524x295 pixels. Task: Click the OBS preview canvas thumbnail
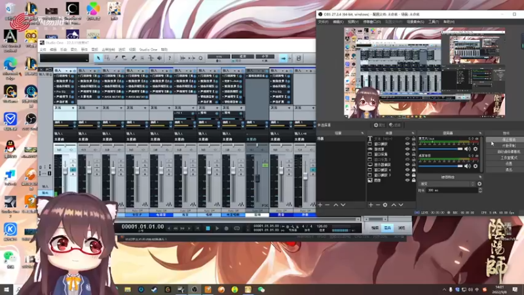point(424,73)
